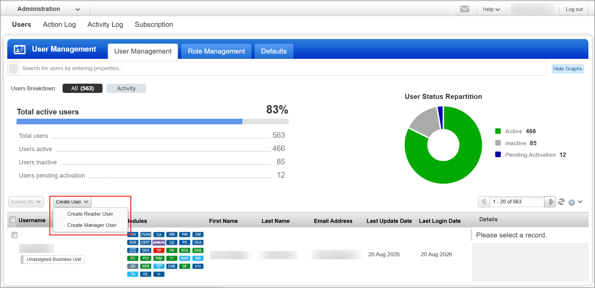The height and width of the screenshot is (288, 595).
Task: Log out of the session
Action: coord(574,9)
